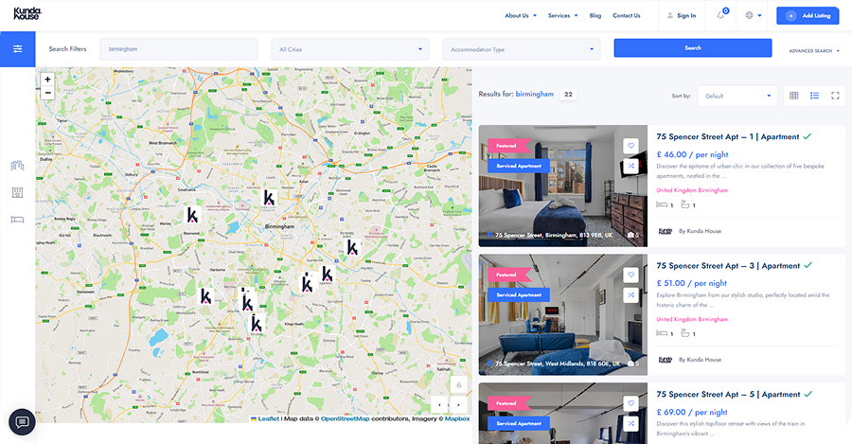Add Spencer Street Apt 1 to favorites
852x444 pixels.
[x=630, y=146]
